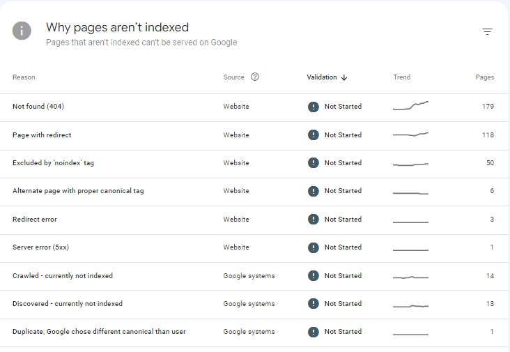Click the Server error (5xx) trend sparkline

coord(410,250)
